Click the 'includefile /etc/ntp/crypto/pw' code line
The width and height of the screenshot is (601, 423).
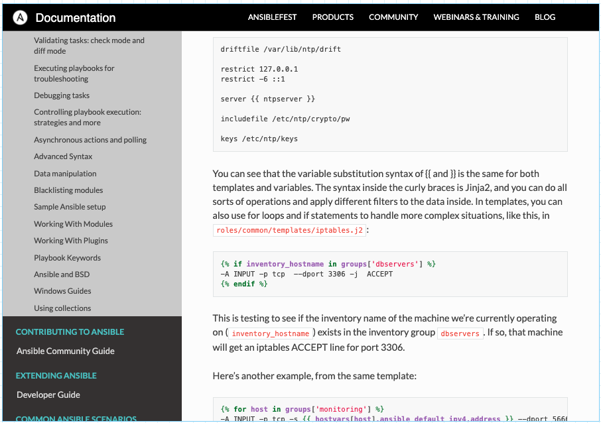click(285, 119)
